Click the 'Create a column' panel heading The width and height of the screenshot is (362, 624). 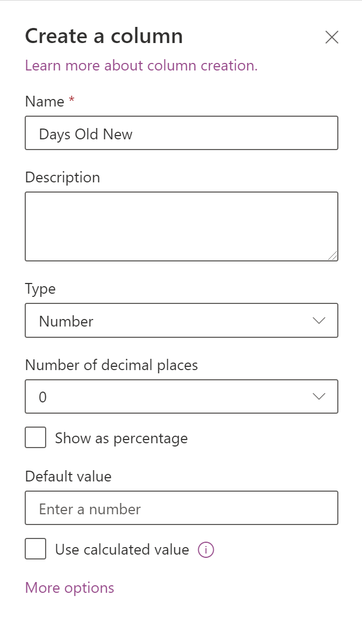point(104,36)
